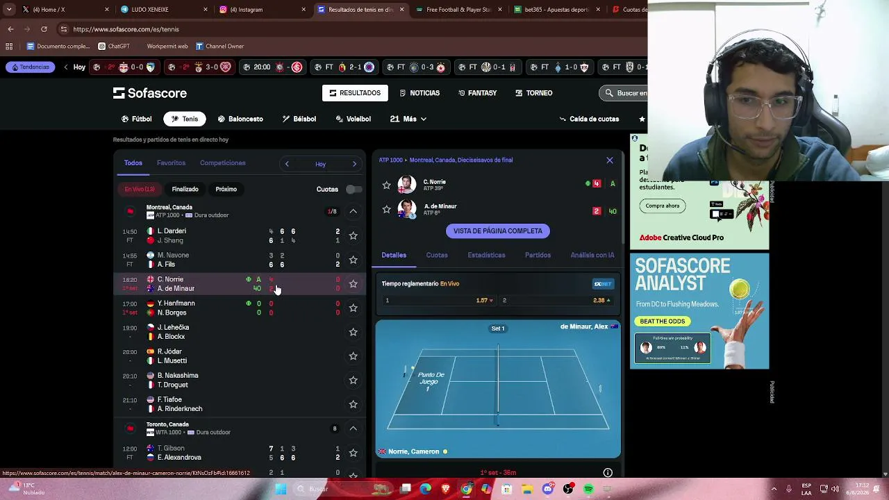Select the Voleibol sport tab
889x500 pixels.
[354, 119]
